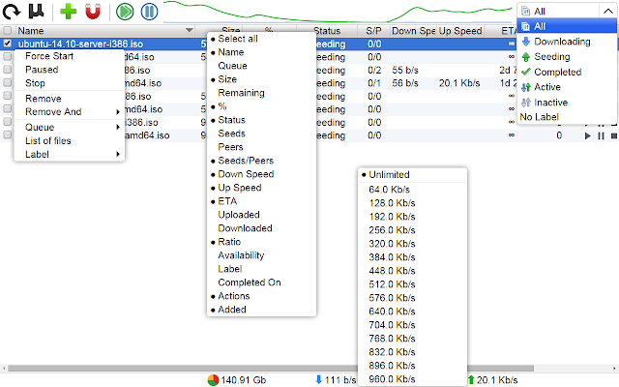Click the Active arrows icon in filter list

pyautogui.click(x=526, y=87)
